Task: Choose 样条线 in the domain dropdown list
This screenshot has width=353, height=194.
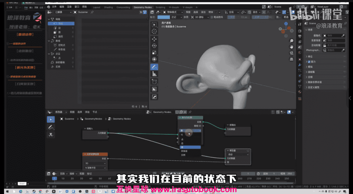Action: (x=185, y=151)
